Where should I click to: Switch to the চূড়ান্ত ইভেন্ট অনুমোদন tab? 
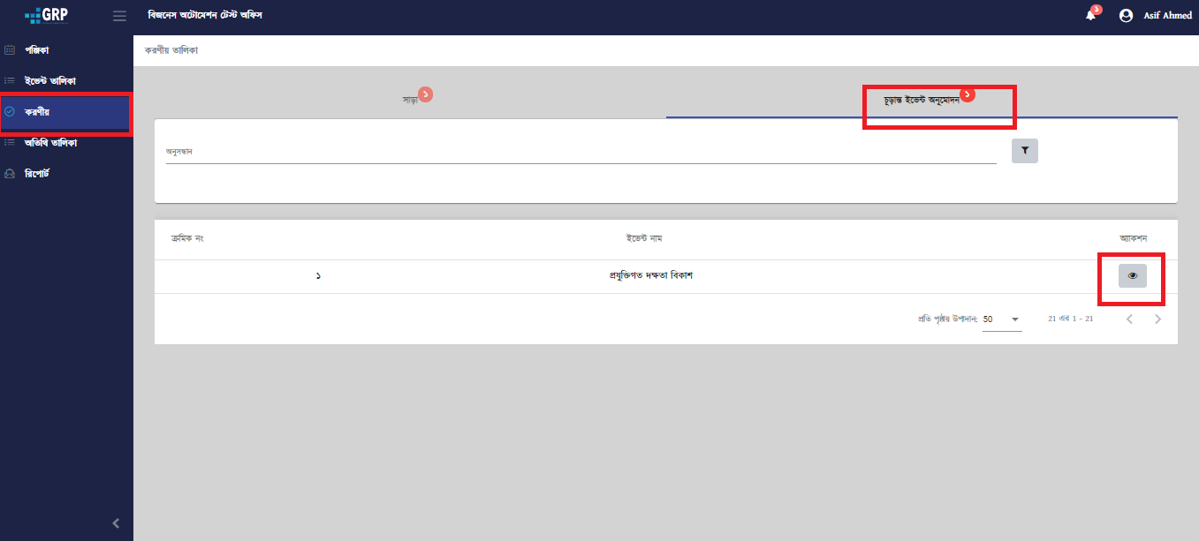(x=922, y=101)
